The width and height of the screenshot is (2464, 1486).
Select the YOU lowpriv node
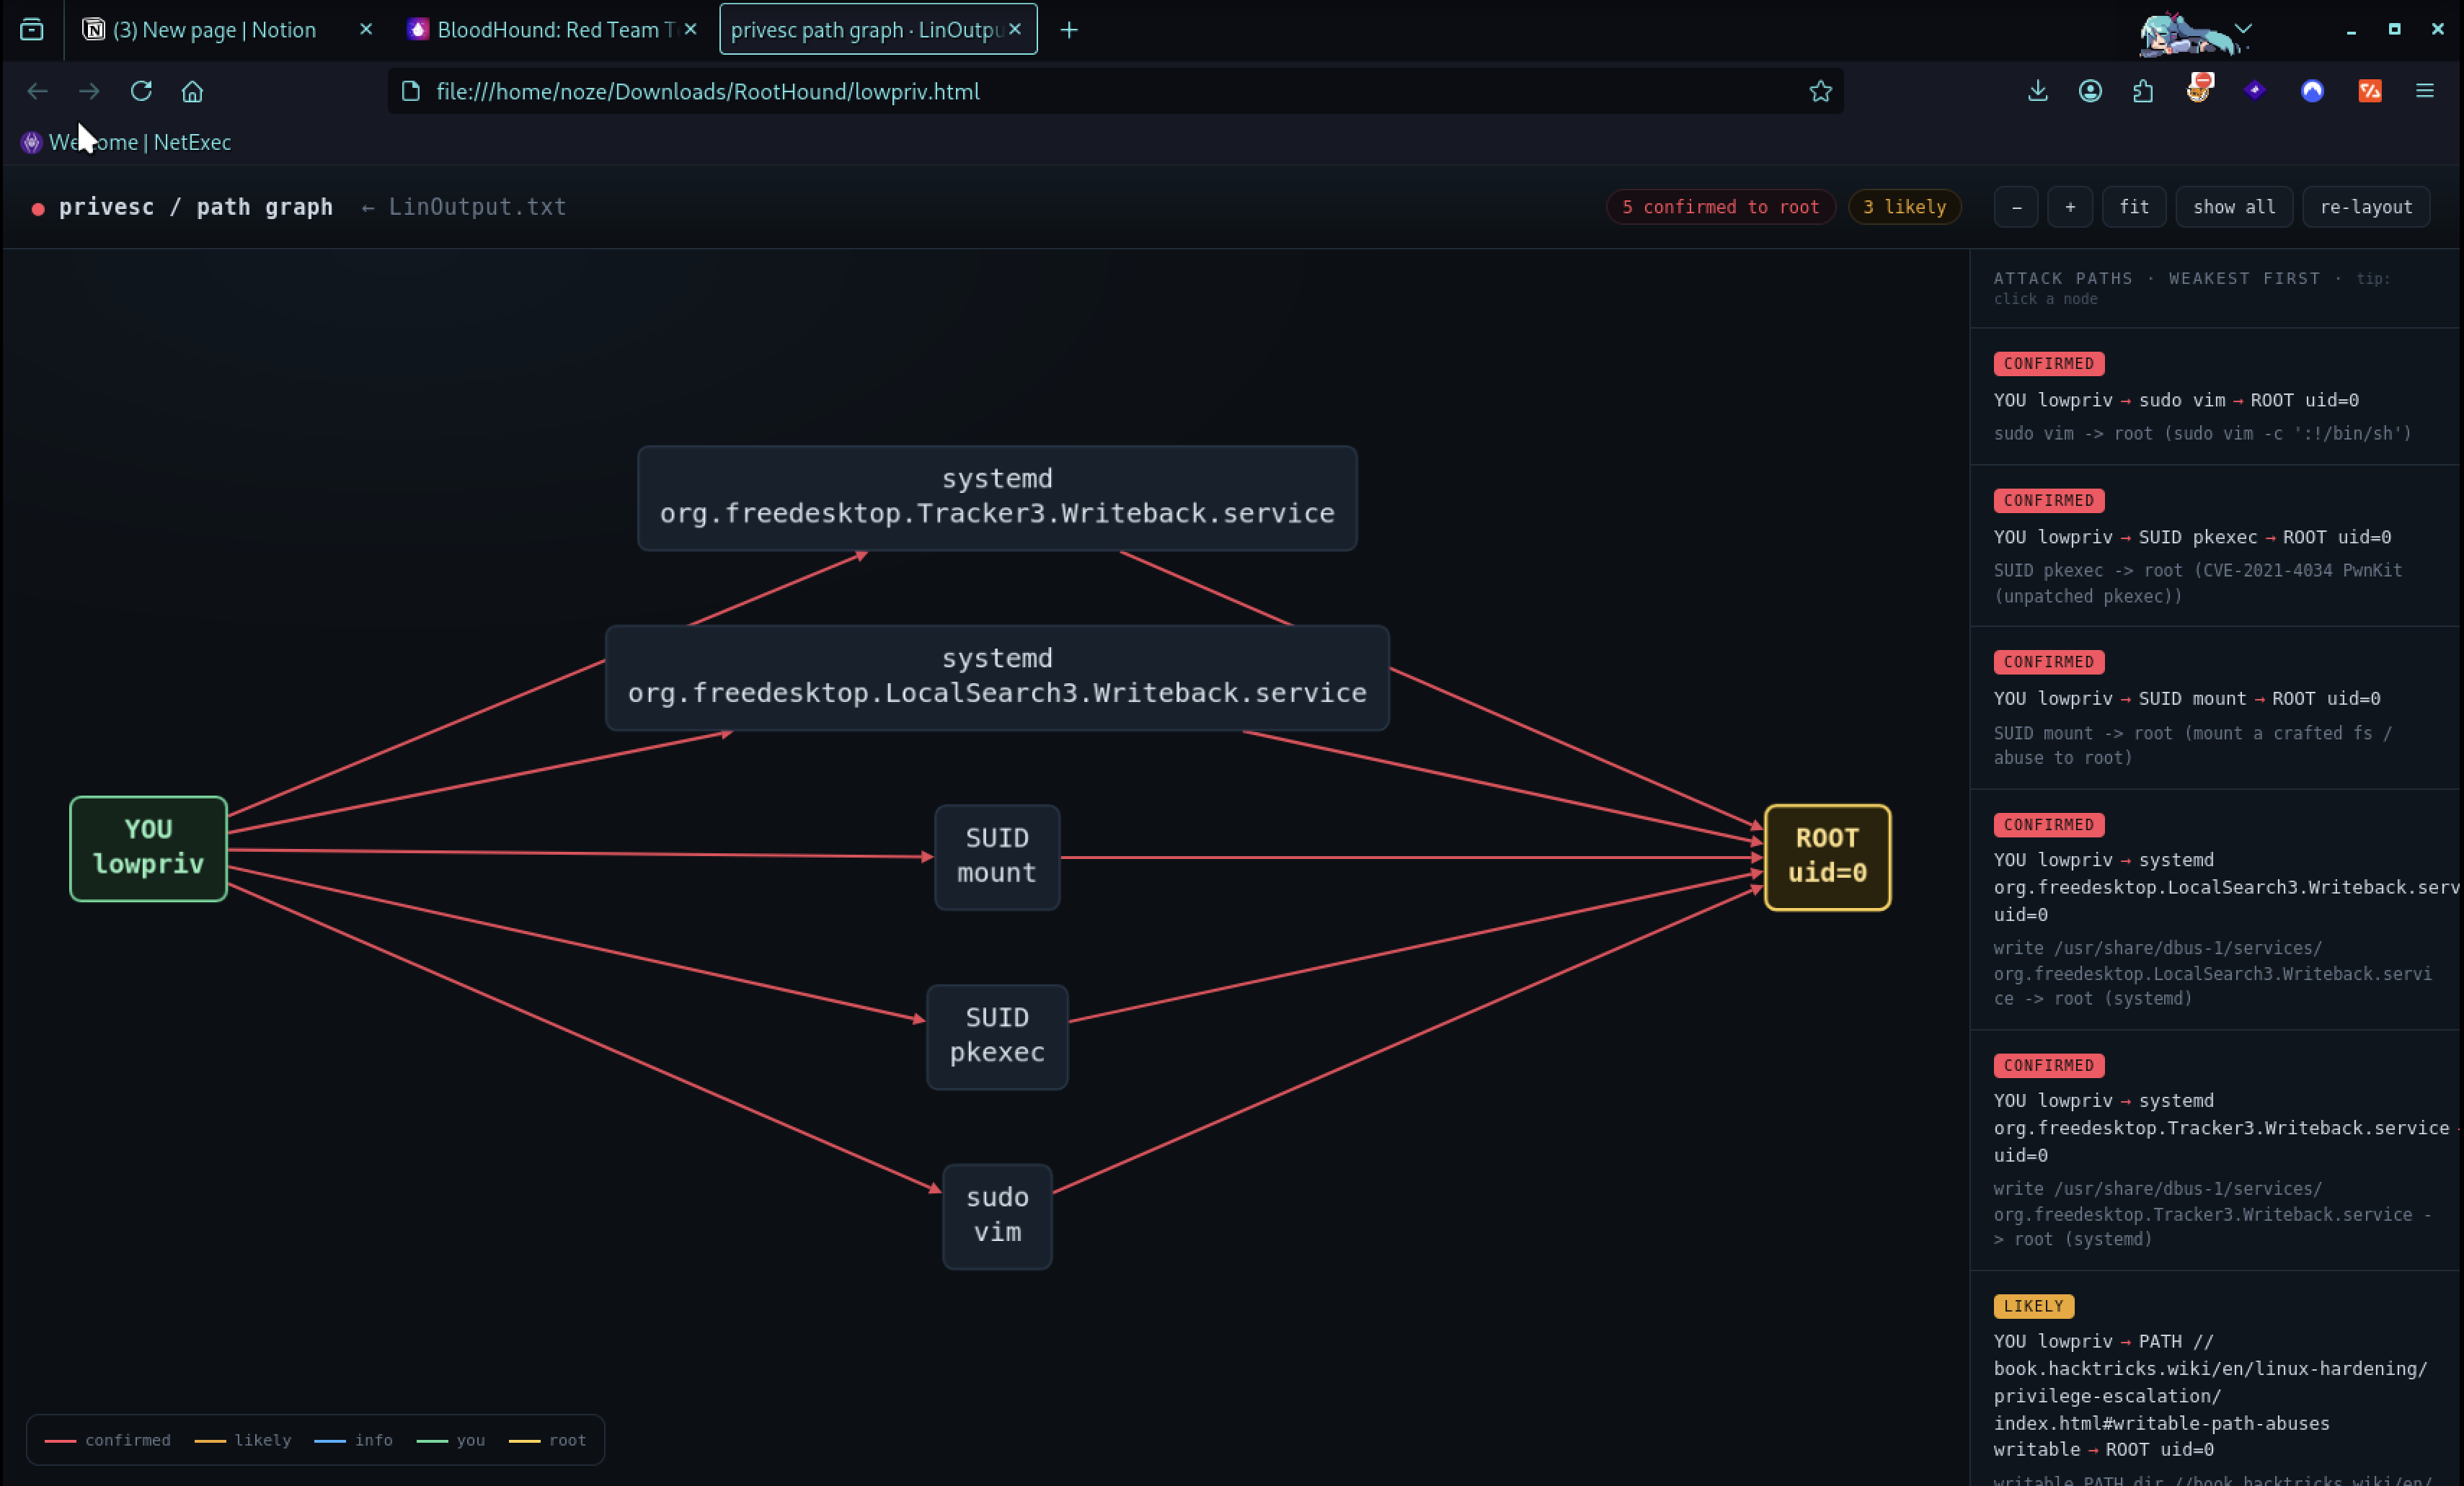tap(148, 849)
